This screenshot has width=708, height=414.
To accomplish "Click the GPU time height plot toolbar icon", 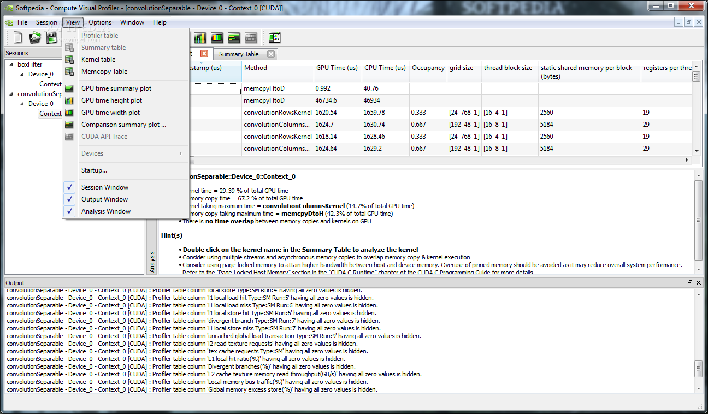I will tap(200, 38).
